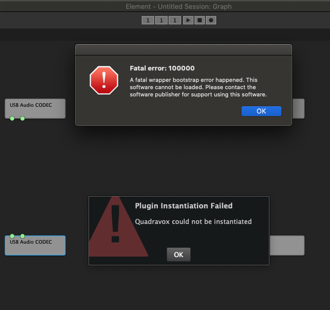The width and height of the screenshot is (330, 310).
Task: Click the middle position counter box
Action: (161, 20)
